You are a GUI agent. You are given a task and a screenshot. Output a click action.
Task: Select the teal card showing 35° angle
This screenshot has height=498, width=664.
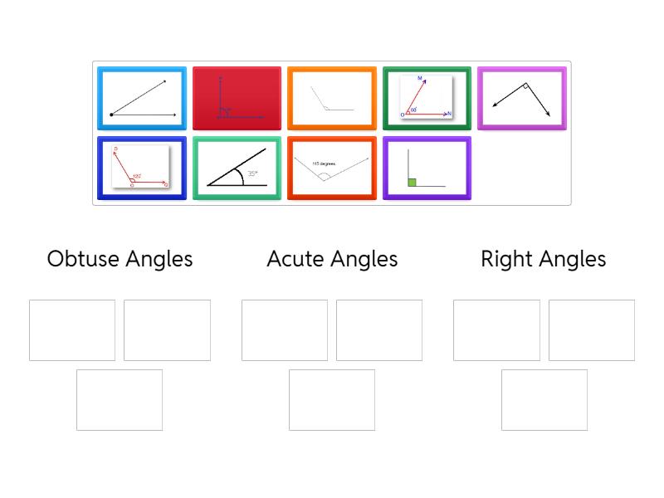point(237,168)
